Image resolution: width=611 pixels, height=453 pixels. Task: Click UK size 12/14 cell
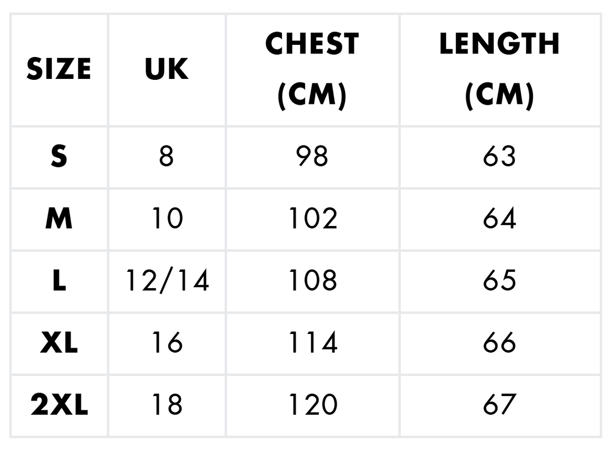coord(166,281)
